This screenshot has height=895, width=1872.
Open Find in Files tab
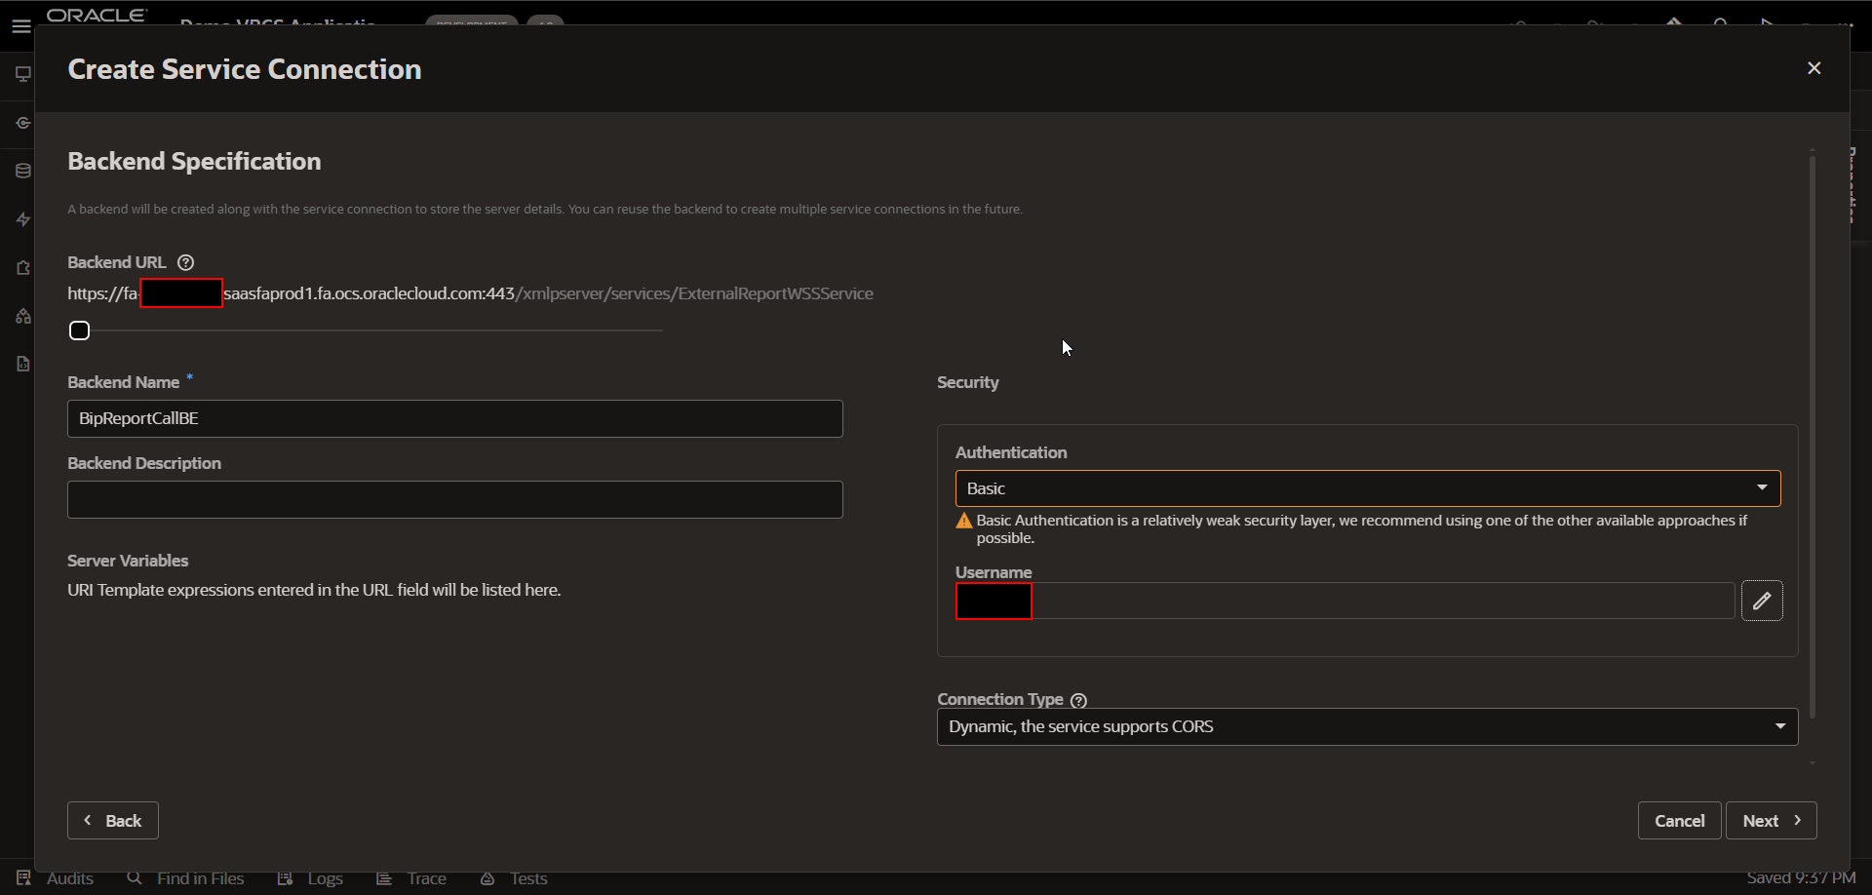click(185, 878)
